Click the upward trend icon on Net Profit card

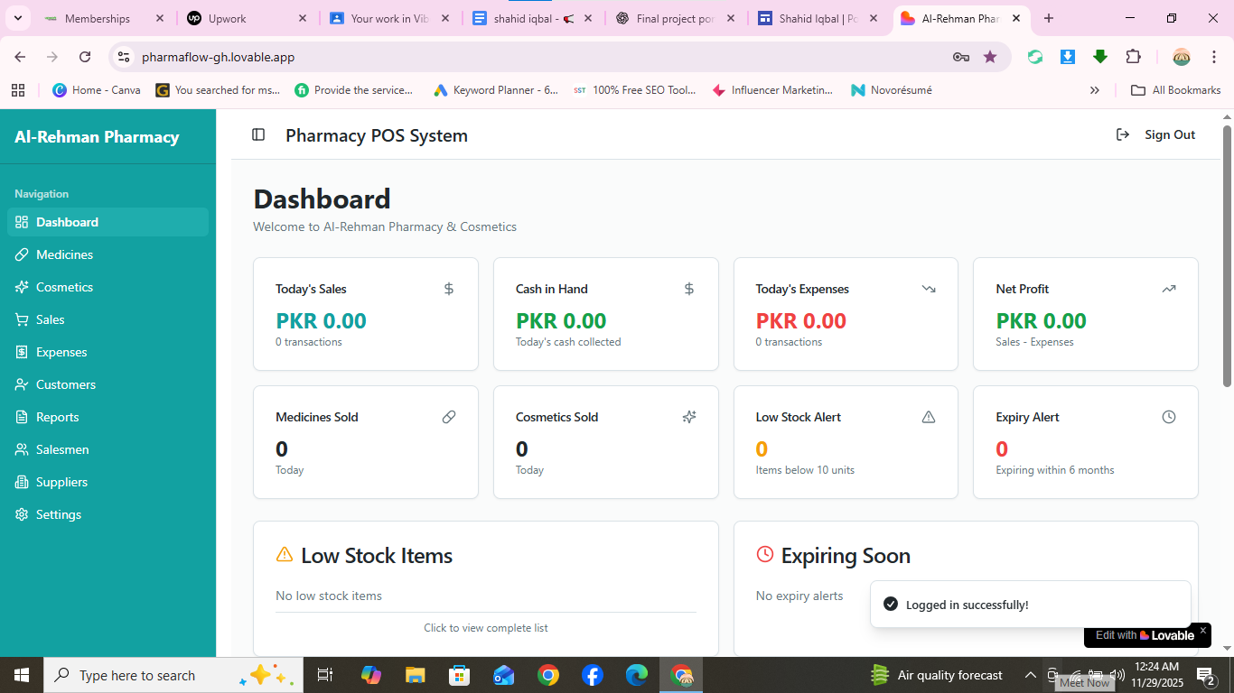coord(1168,289)
